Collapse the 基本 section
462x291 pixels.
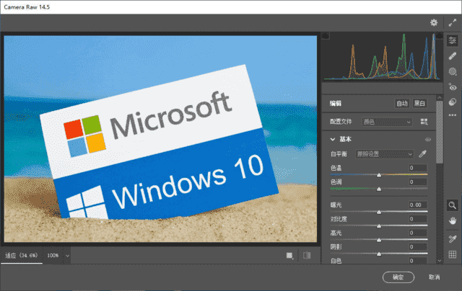click(333, 139)
